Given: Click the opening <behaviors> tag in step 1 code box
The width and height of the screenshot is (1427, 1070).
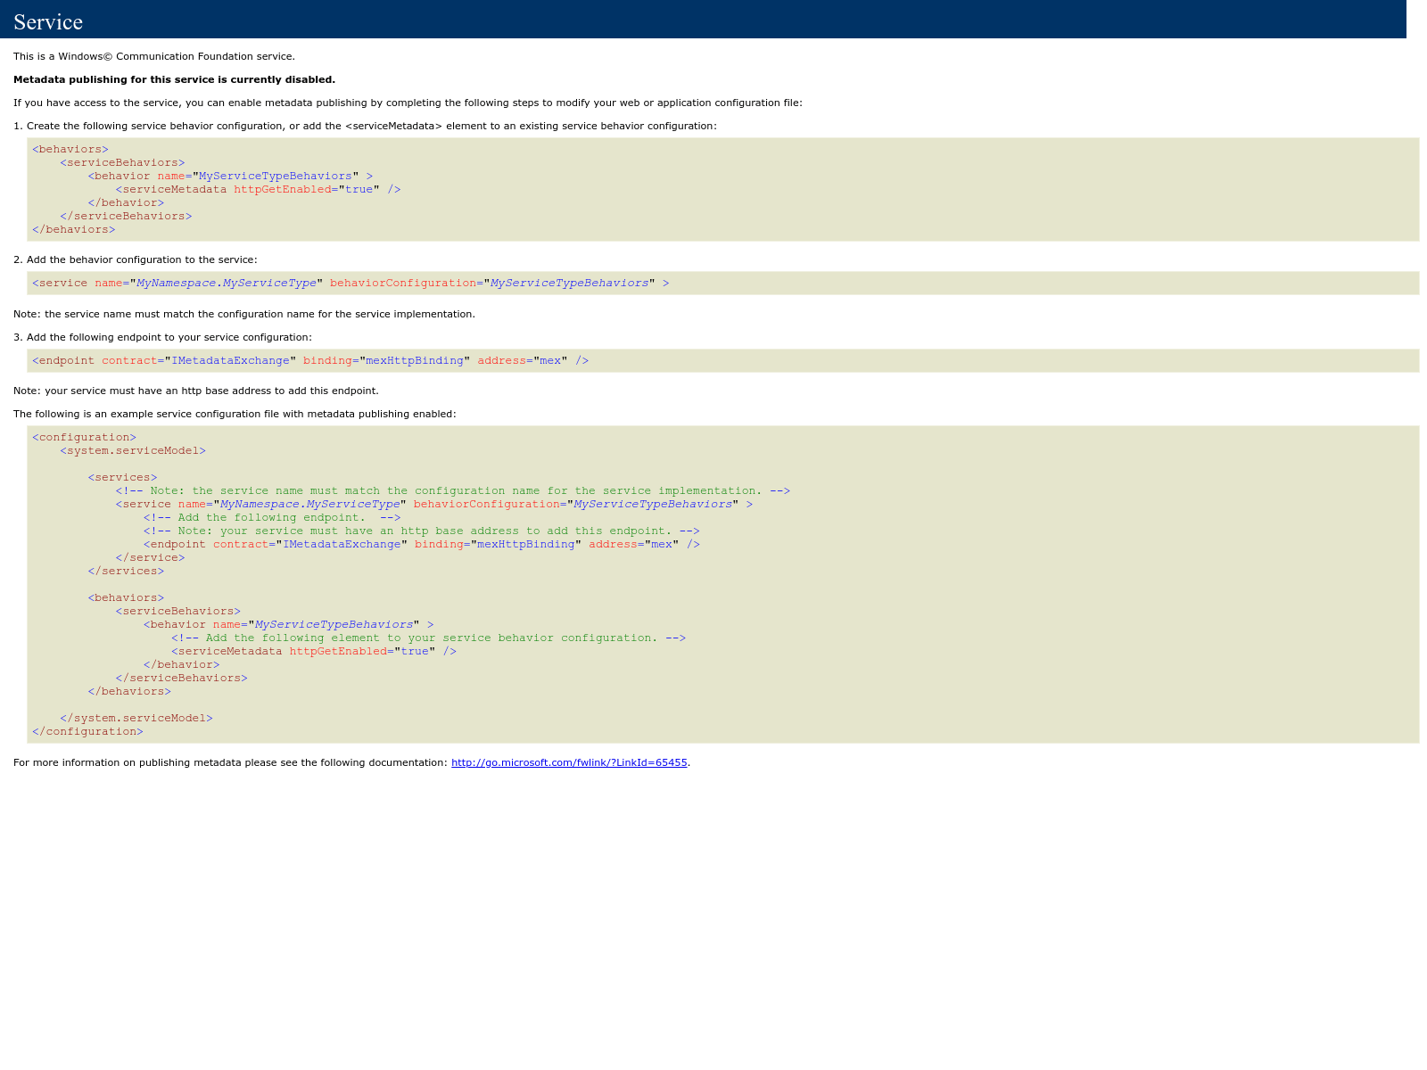Looking at the screenshot, I should click(x=70, y=149).
